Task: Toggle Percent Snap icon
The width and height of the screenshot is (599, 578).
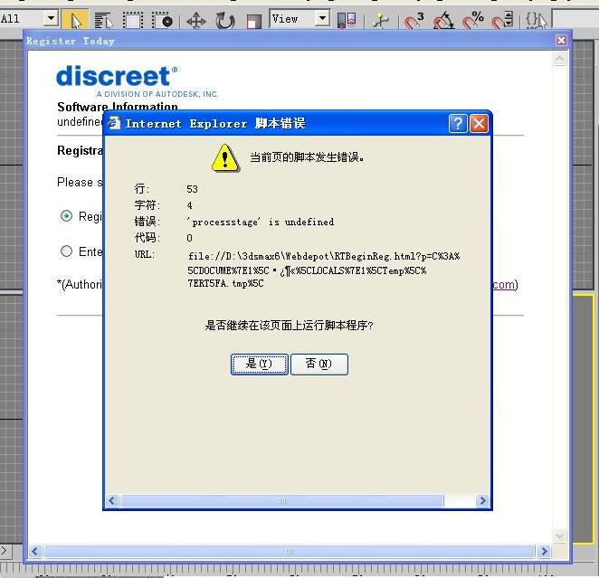Action: 473,20
